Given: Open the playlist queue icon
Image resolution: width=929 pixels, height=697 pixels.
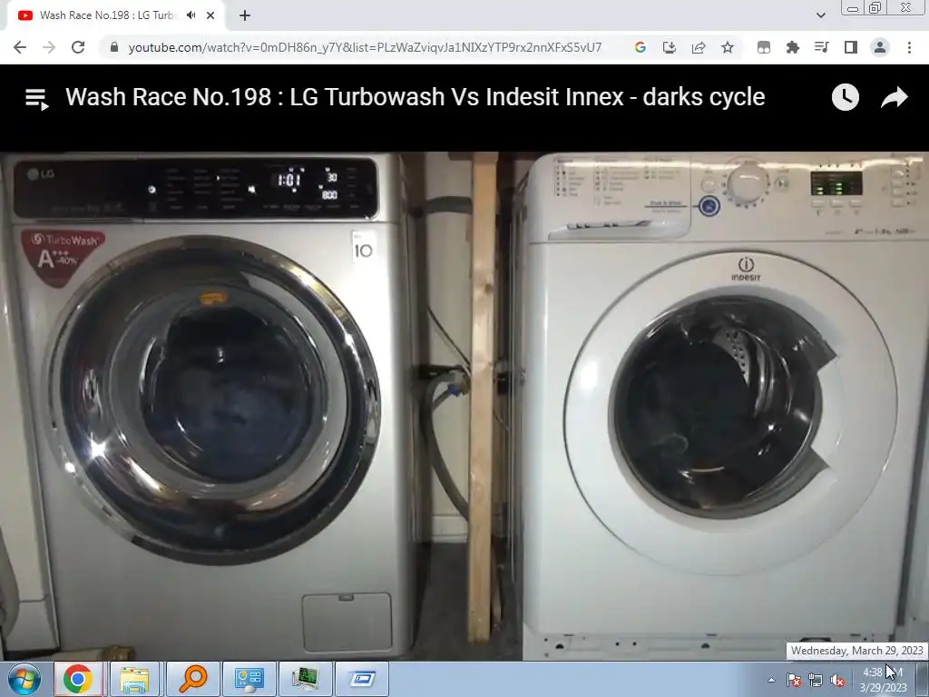Looking at the screenshot, I should pyautogui.click(x=36, y=98).
